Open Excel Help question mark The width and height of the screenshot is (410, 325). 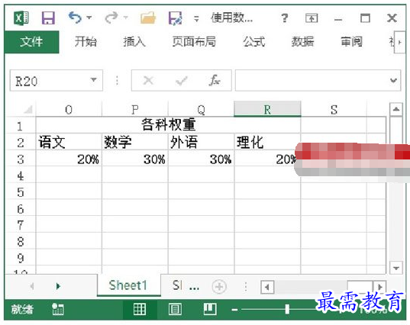pos(285,18)
